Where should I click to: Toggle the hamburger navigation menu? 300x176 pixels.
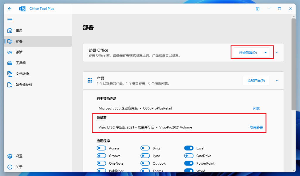tap(10, 20)
